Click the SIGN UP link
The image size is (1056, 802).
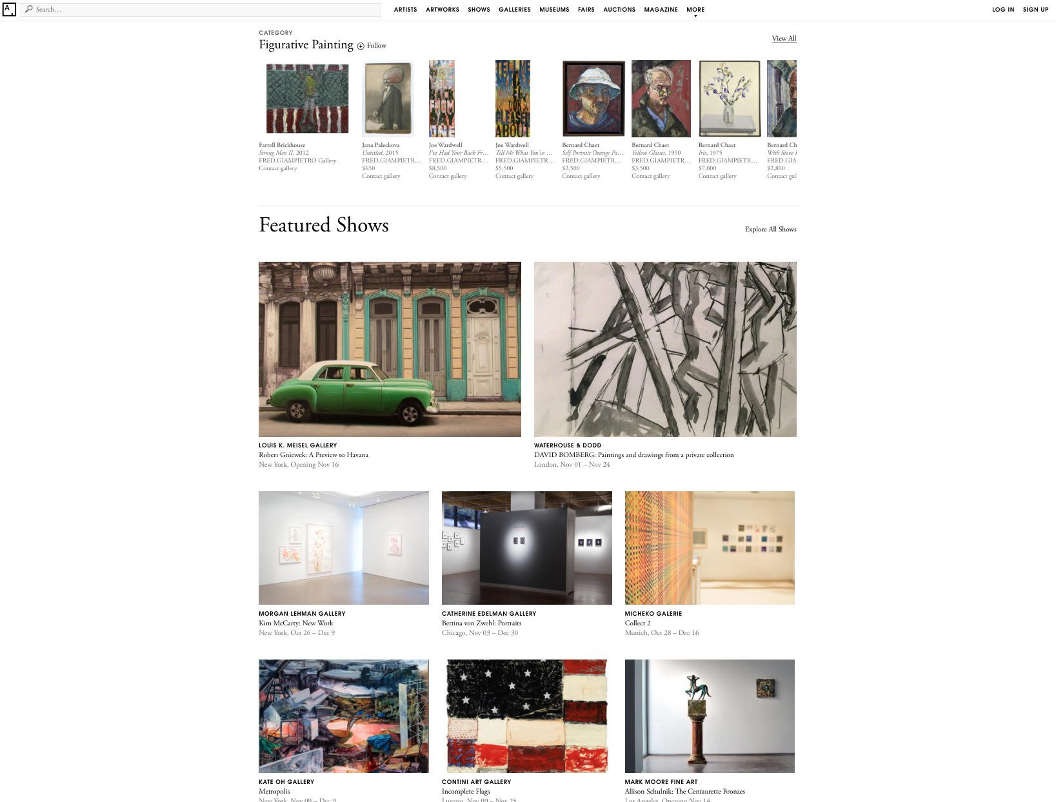[x=1036, y=10]
